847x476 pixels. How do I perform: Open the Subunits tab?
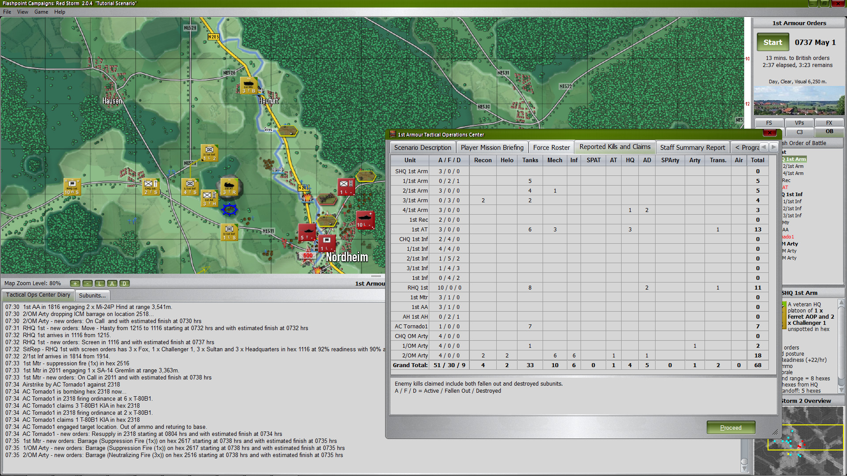[x=92, y=295]
